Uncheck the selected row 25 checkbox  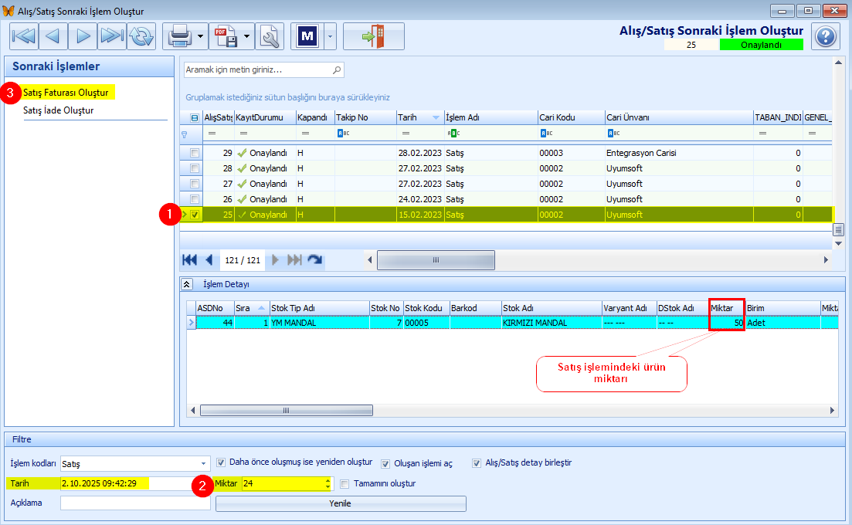click(194, 214)
